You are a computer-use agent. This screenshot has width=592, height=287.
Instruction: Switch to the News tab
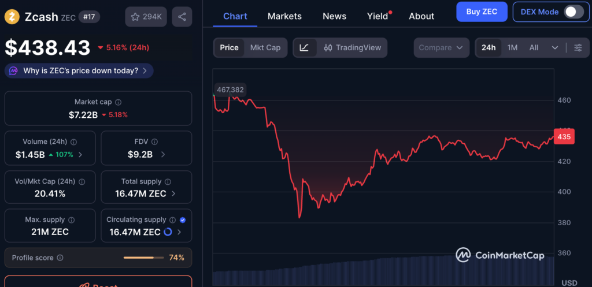[x=335, y=16]
